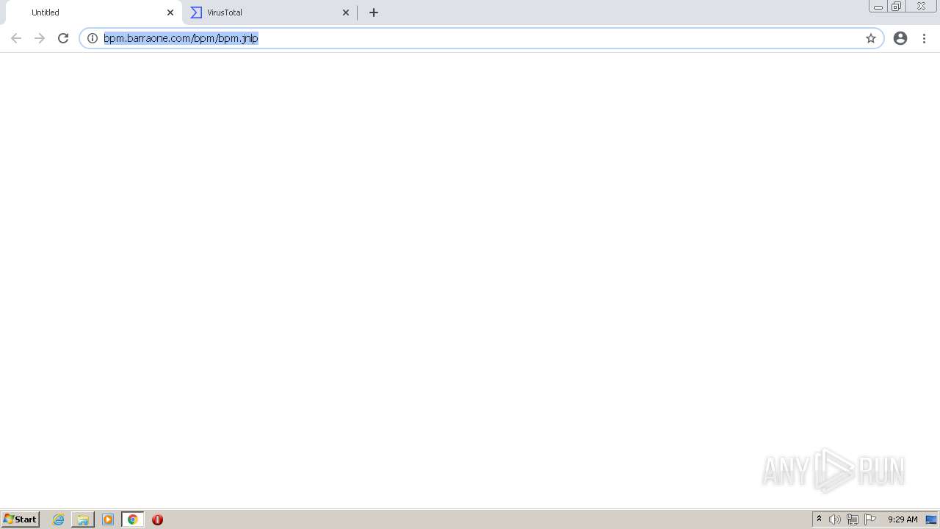Image resolution: width=940 pixels, height=529 pixels.
Task: Switch to the VirusTotal tab
Action: click(269, 12)
